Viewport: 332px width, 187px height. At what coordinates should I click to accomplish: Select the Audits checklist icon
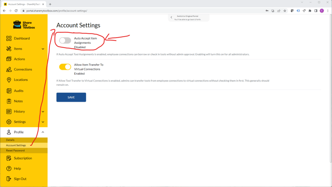click(9, 91)
